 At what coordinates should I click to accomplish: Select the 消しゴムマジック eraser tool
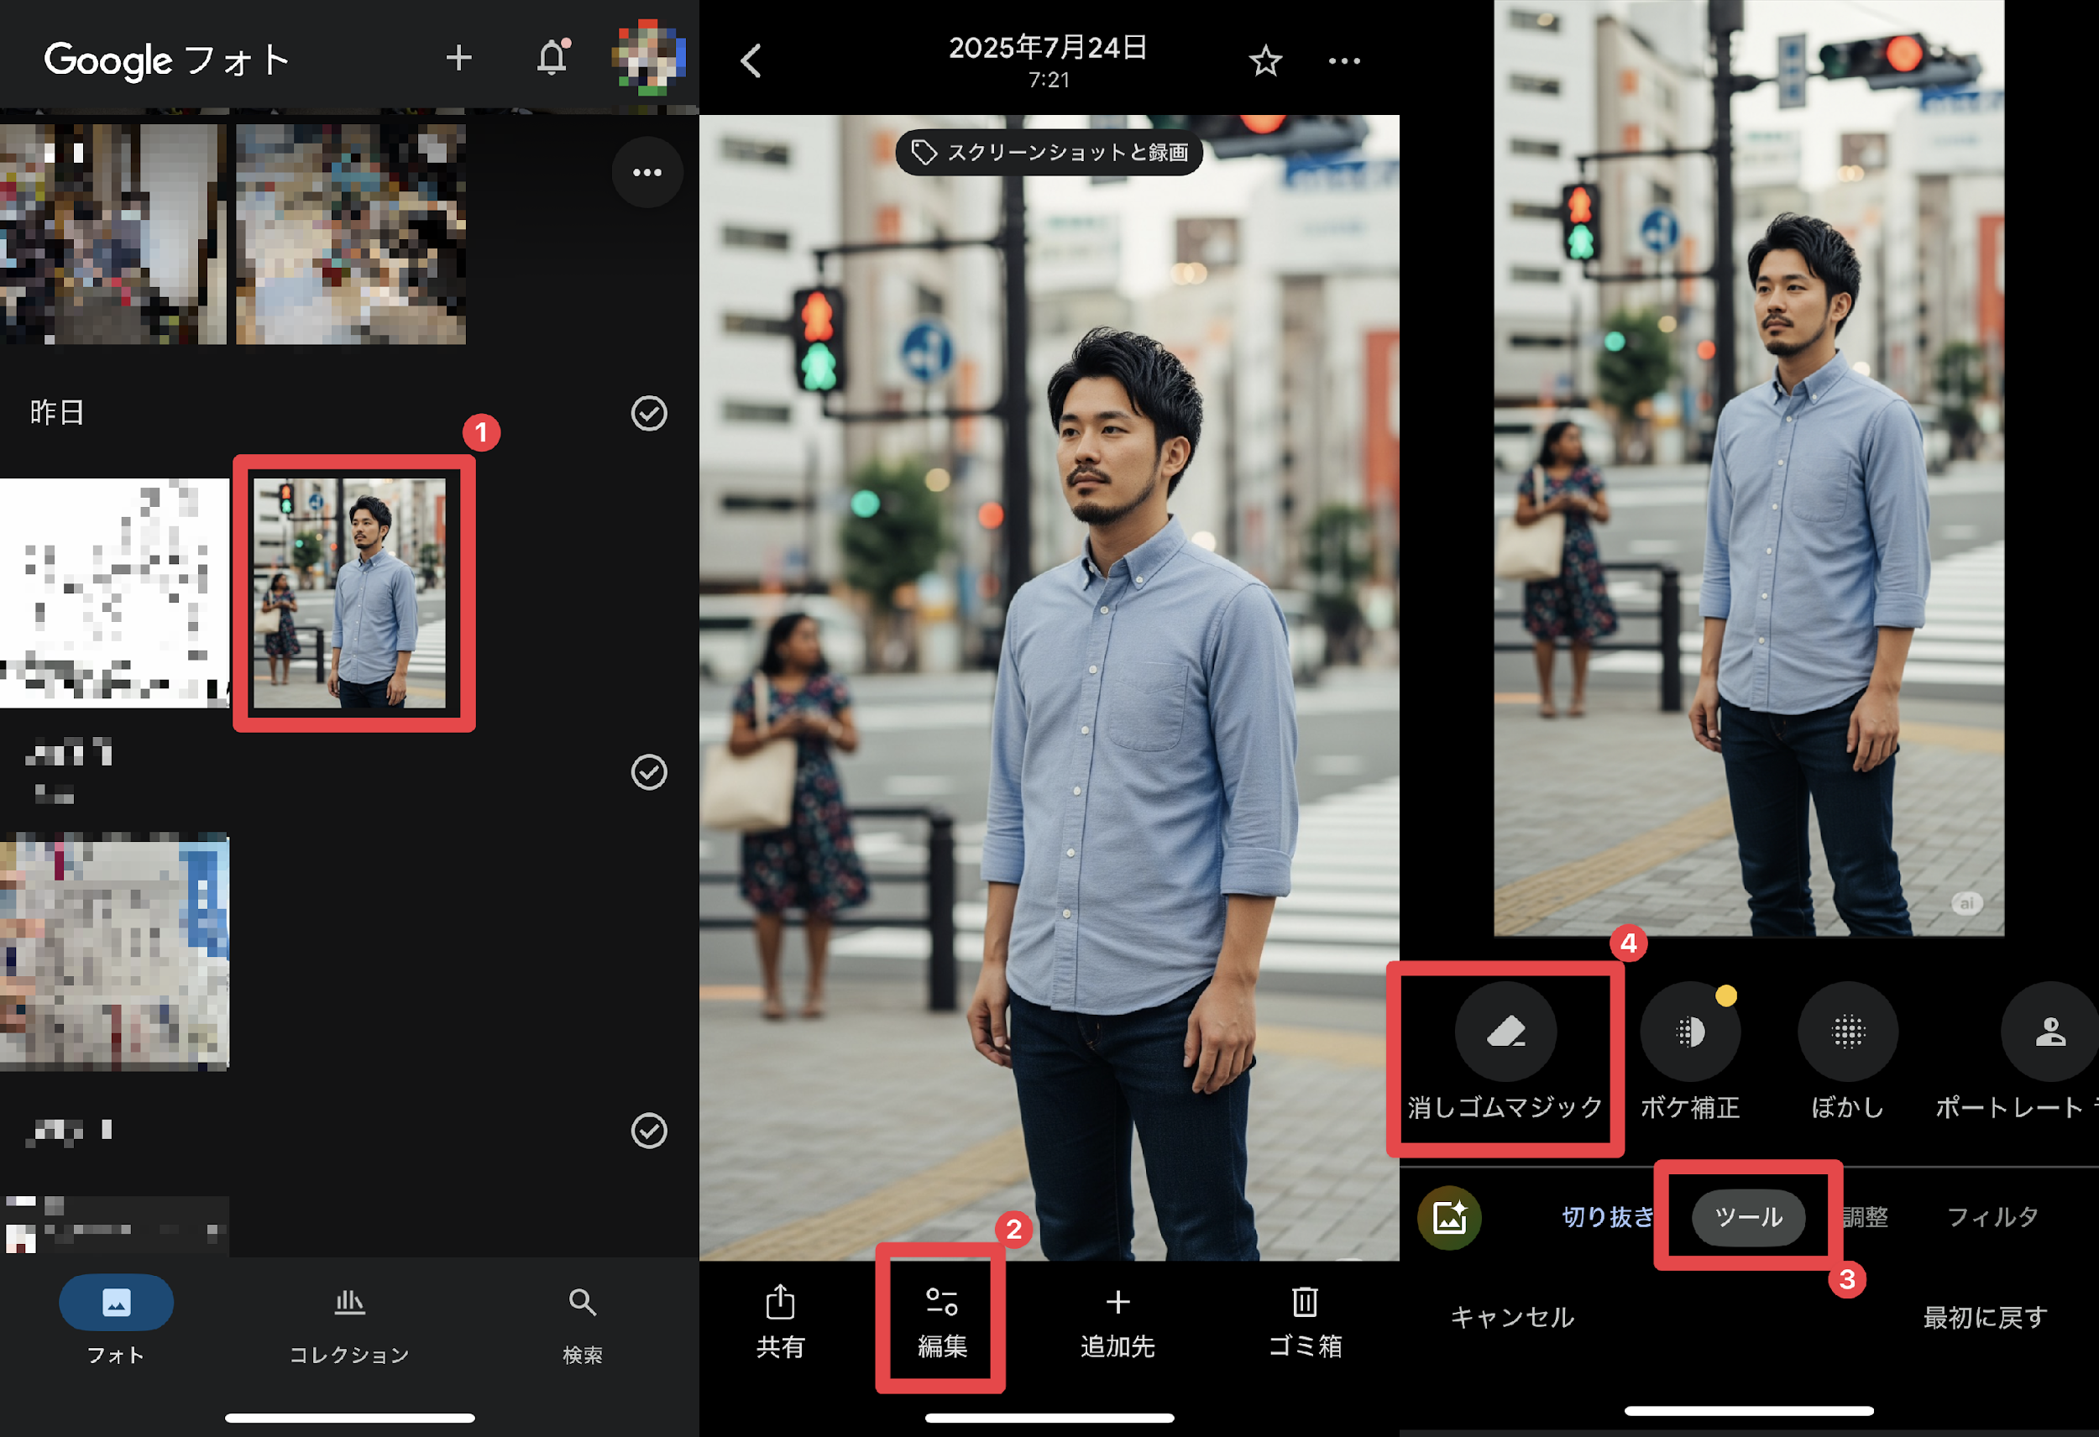coord(1505,1053)
